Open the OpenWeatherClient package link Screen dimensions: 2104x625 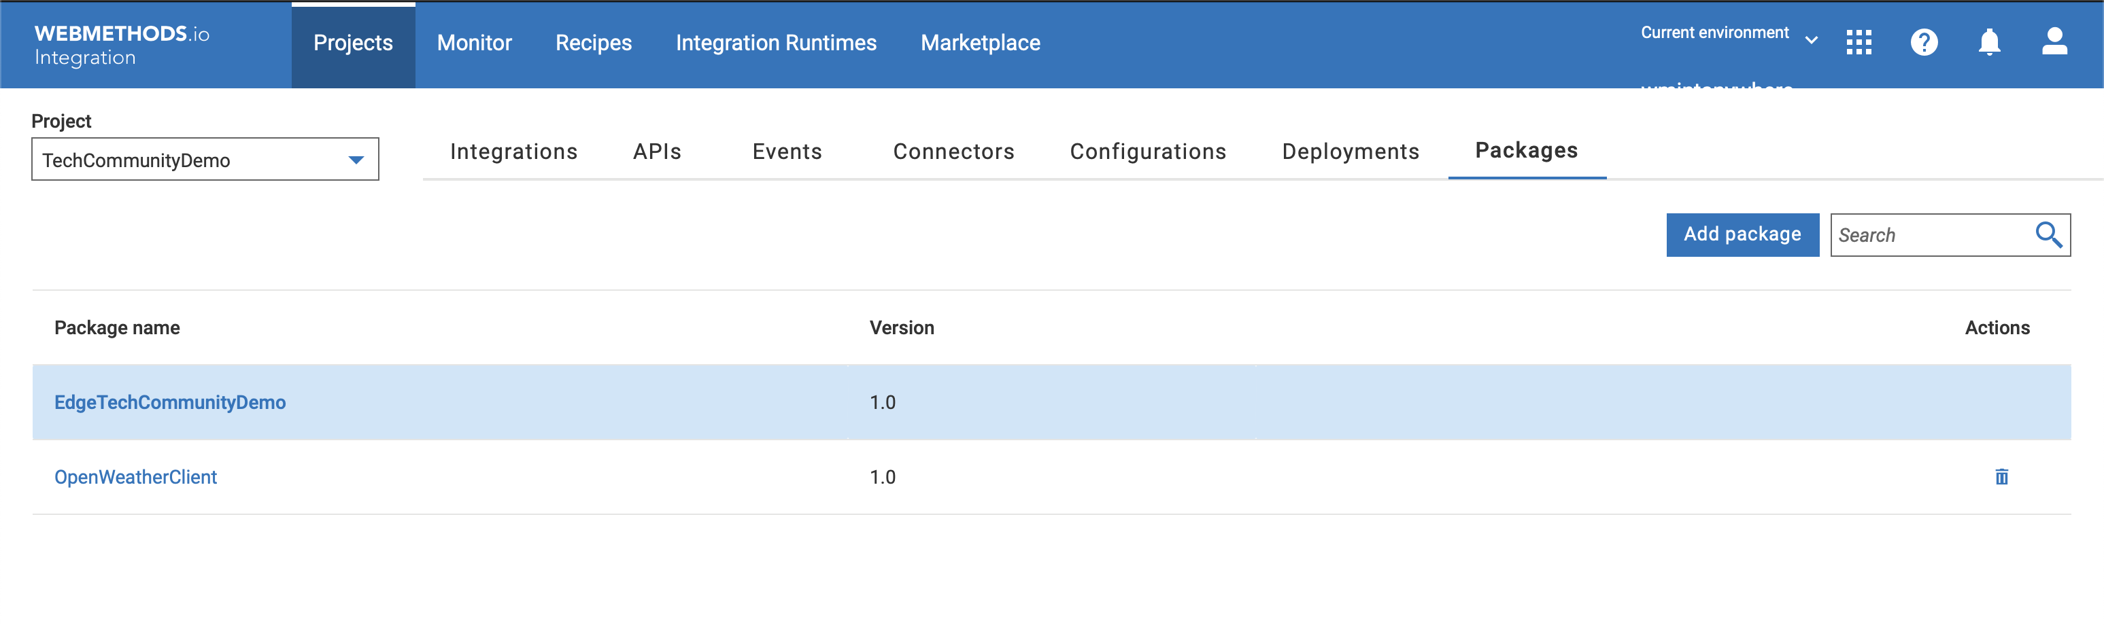point(135,476)
